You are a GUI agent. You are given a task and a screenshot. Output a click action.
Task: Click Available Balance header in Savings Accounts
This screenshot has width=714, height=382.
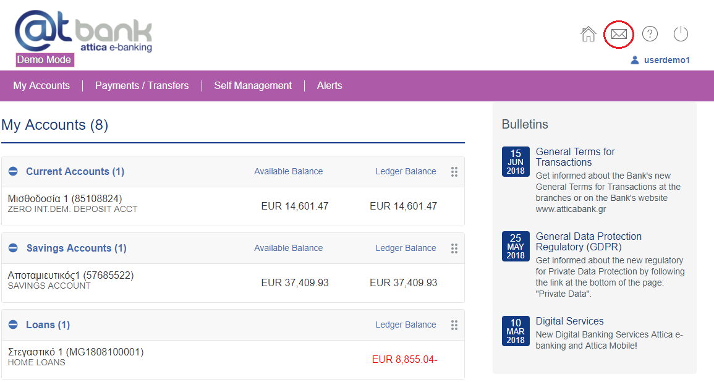(288, 248)
